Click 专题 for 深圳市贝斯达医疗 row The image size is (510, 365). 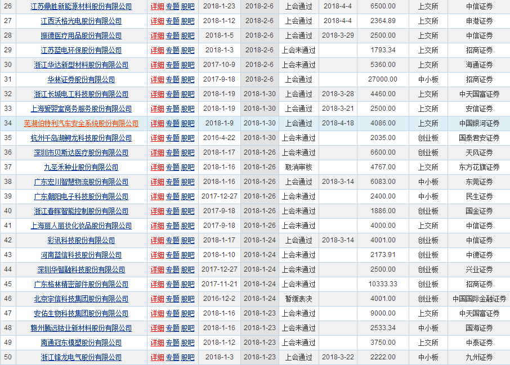[173, 153]
